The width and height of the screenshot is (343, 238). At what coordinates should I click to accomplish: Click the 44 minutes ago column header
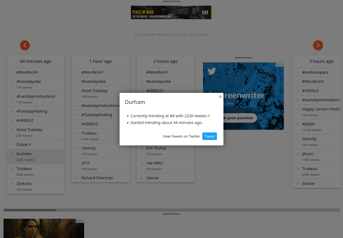[x=36, y=61]
